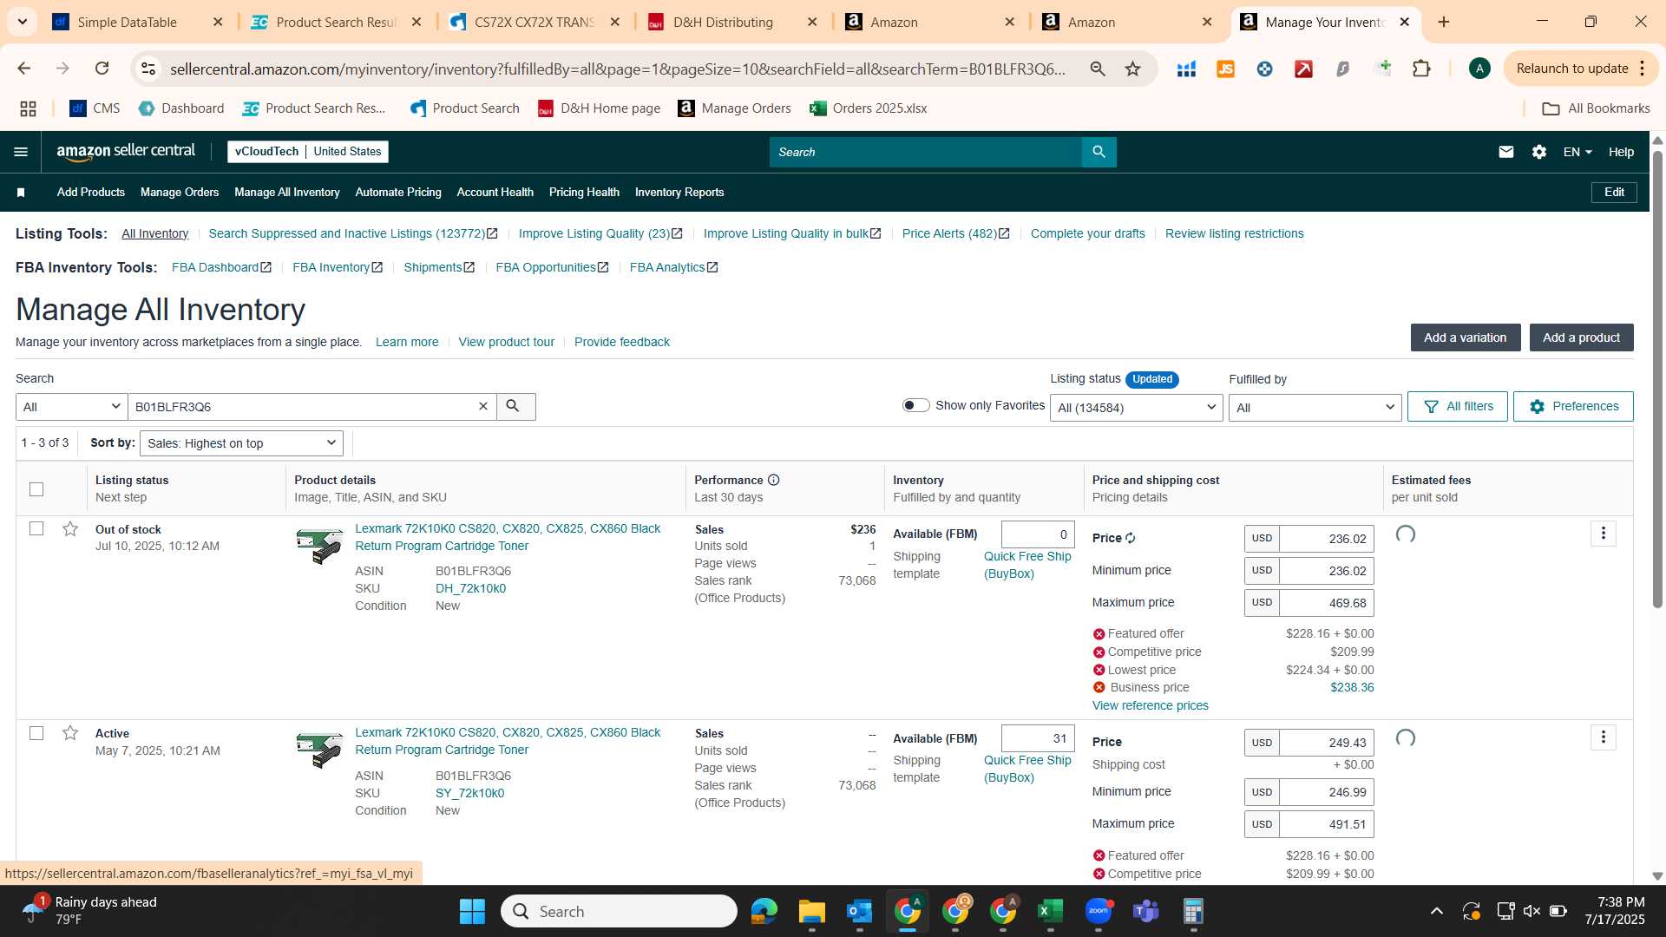Viewport: 1666px width, 937px height.
Task: Open the Chrome three-dot menu
Action: pyautogui.click(x=1642, y=69)
